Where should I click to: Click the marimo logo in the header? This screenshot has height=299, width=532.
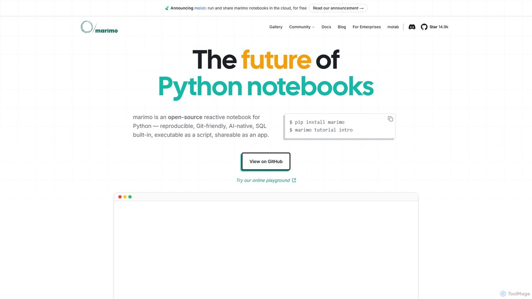point(99,27)
